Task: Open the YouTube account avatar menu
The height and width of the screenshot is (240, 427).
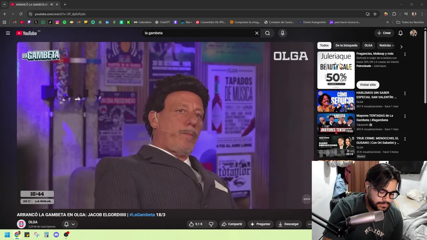Action: coord(413,33)
